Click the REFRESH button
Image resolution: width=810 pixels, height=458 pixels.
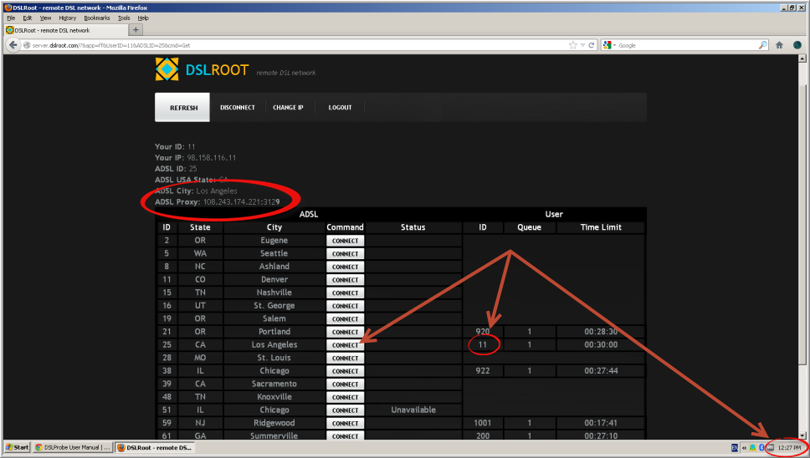coord(182,107)
